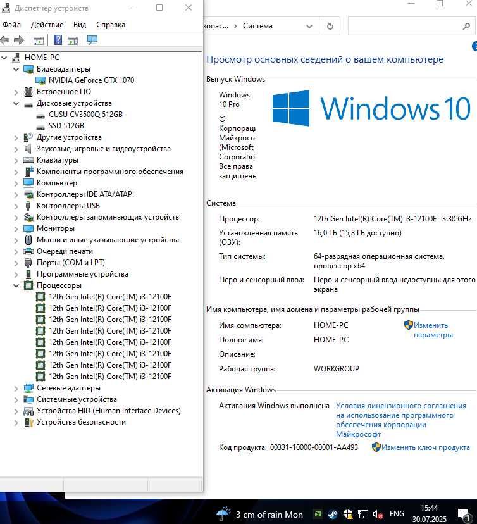Open the address bar history dropdown
Image resolution: width=477 pixels, height=524 pixels.
point(309,26)
